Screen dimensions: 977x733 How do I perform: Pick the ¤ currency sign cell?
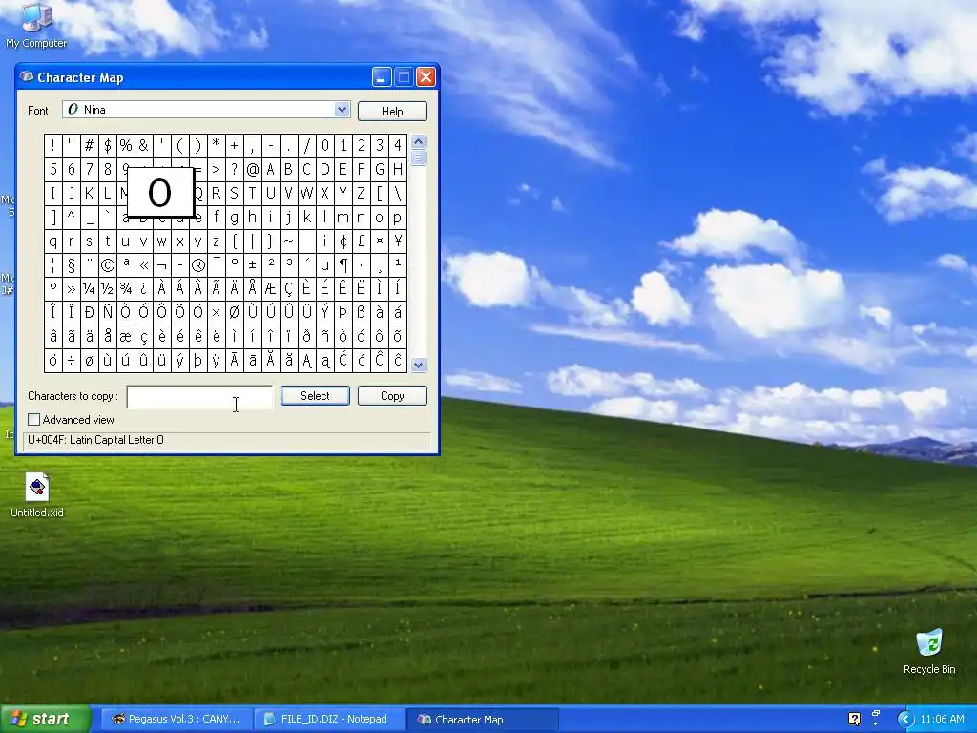(x=379, y=241)
